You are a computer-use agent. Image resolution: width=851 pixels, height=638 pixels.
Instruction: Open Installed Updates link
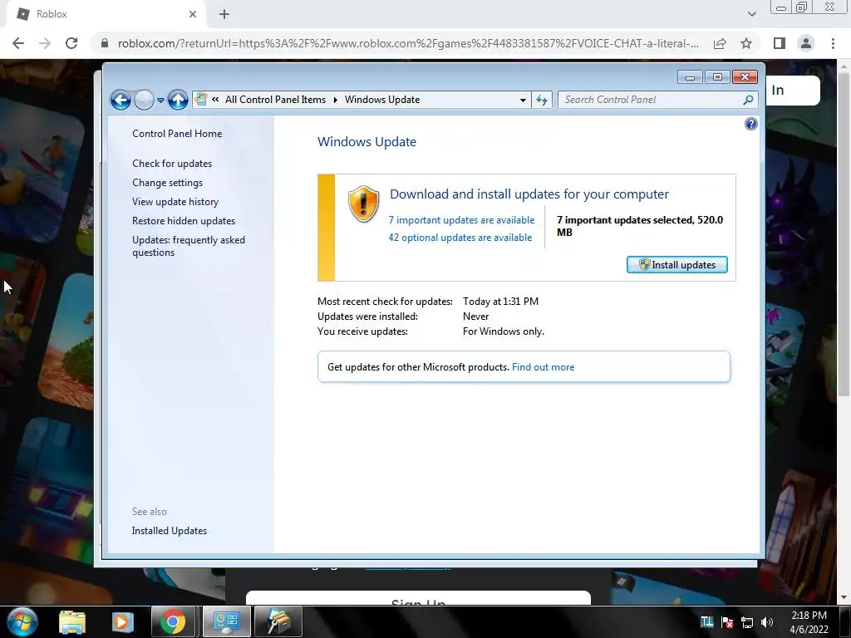point(169,531)
